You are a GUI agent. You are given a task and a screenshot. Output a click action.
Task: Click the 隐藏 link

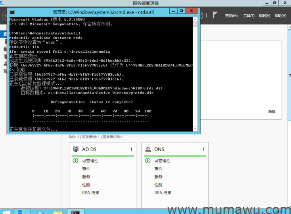click(272, 112)
